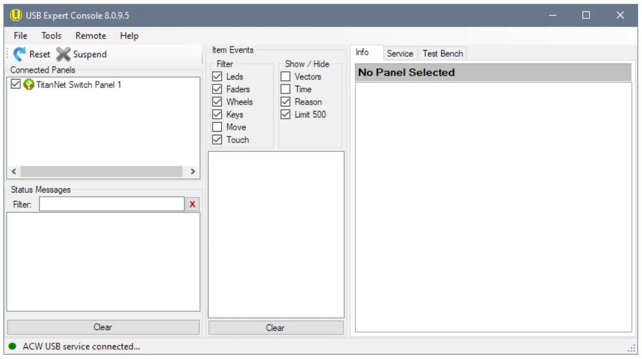Click the USB Expert Console title bar logo

16,15
